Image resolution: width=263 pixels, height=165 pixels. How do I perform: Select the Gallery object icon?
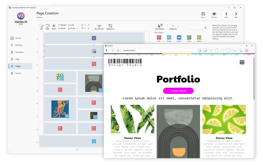(x=199, y=37)
